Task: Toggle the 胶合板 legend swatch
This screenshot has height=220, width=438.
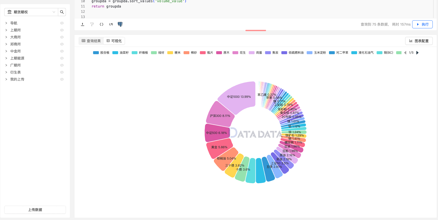Action: [96, 53]
